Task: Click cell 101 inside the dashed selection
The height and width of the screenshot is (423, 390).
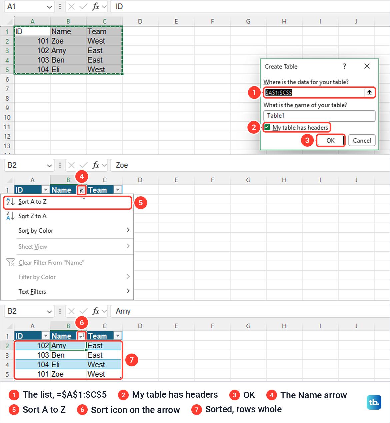Action: (32, 41)
